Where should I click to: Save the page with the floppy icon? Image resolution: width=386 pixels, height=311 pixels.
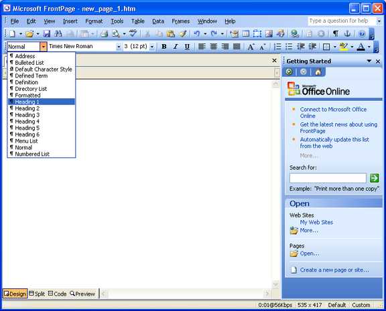(x=46, y=33)
